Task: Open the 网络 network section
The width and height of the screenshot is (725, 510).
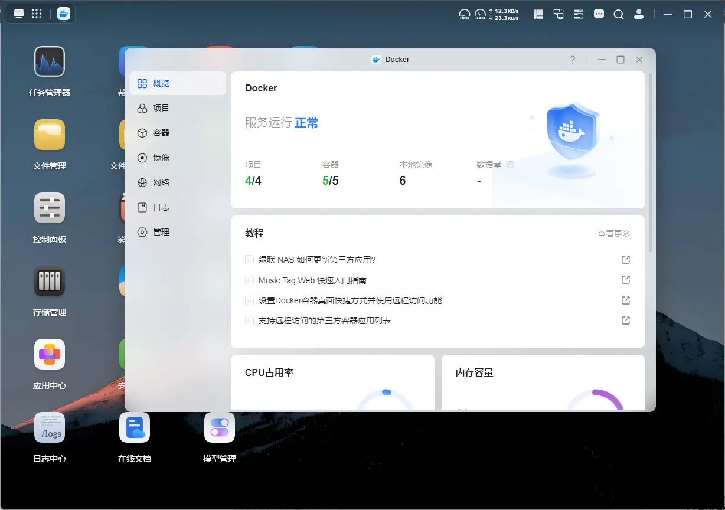Action: (x=177, y=182)
